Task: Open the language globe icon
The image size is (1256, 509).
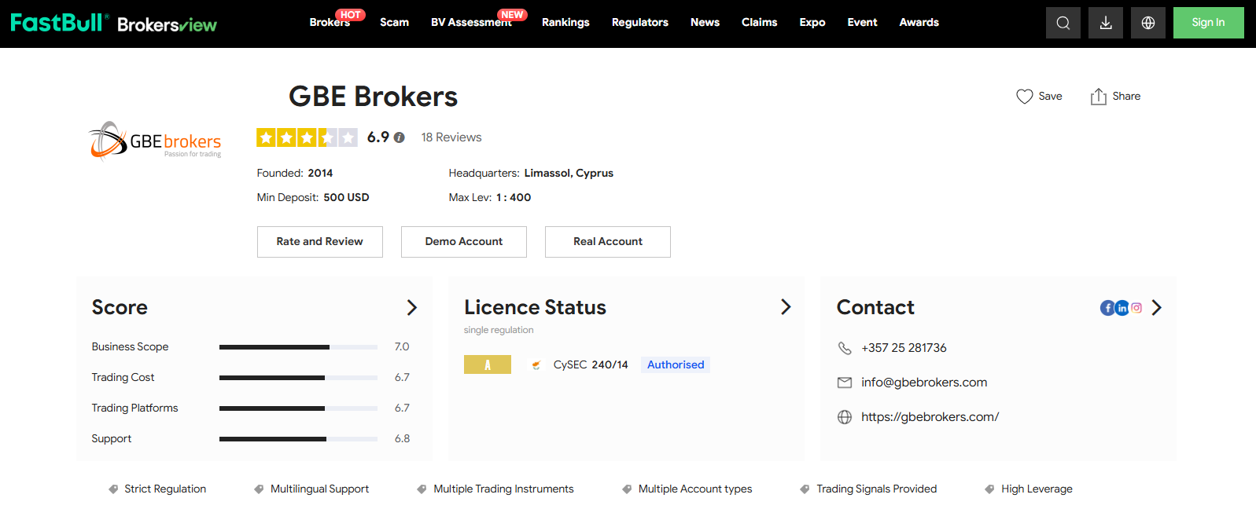Action: (1147, 23)
